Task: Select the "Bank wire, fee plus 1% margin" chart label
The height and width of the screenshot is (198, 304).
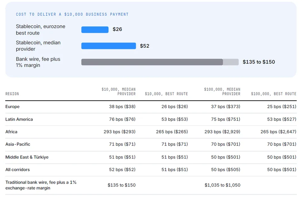Action: (38, 62)
